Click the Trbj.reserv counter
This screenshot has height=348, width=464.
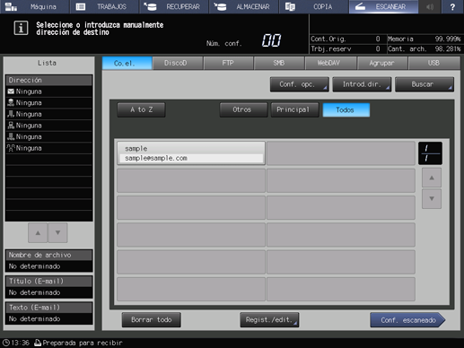pyautogui.click(x=346, y=48)
